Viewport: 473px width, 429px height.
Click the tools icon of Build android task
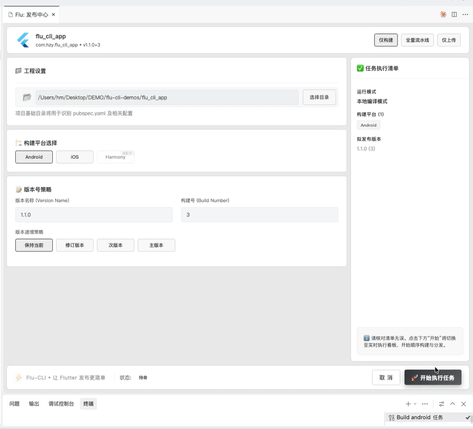[392, 418]
